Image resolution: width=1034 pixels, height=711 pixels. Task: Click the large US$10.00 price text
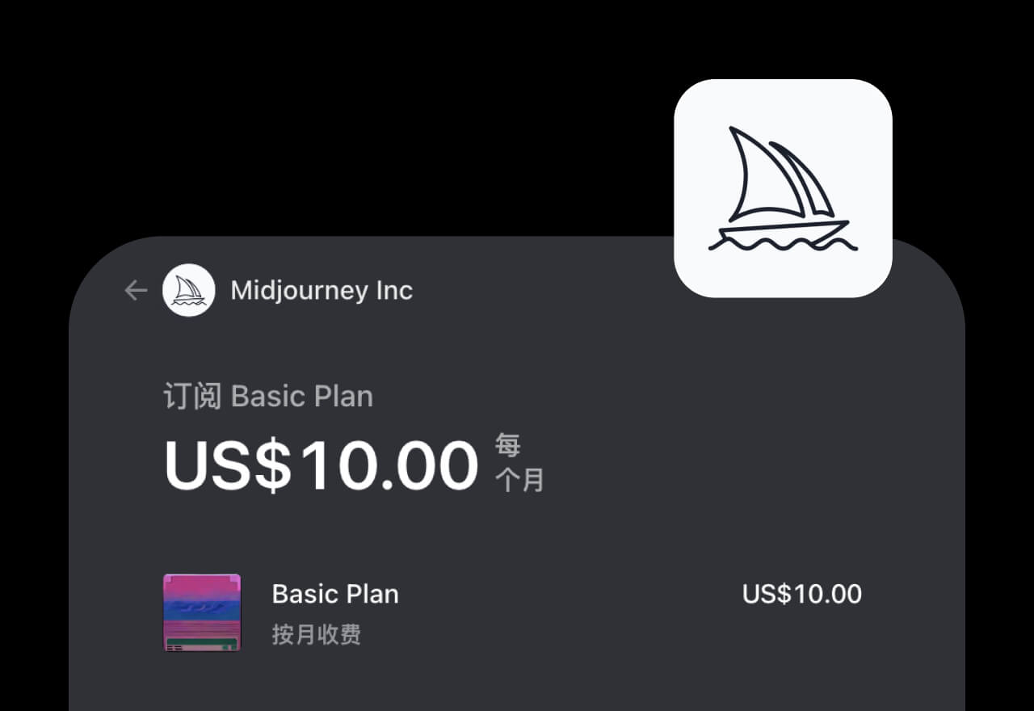click(x=319, y=462)
